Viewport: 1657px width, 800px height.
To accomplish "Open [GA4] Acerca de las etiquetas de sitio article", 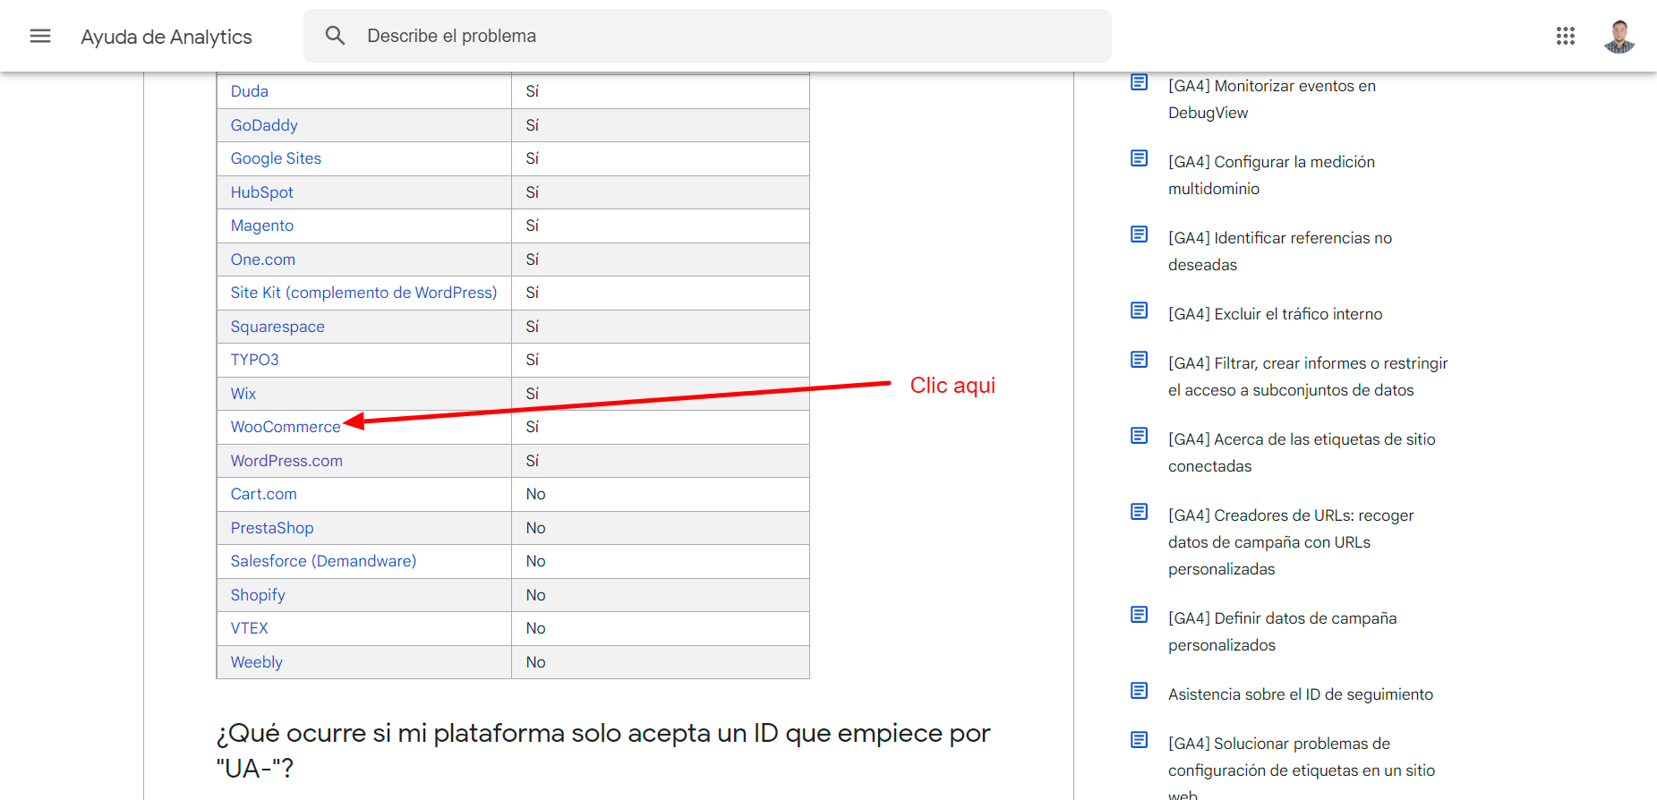I will coord(1302,453).
